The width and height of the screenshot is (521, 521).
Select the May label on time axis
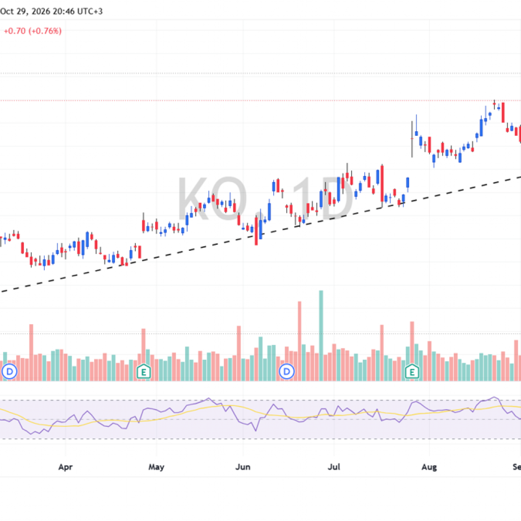[x=156, y=467]
